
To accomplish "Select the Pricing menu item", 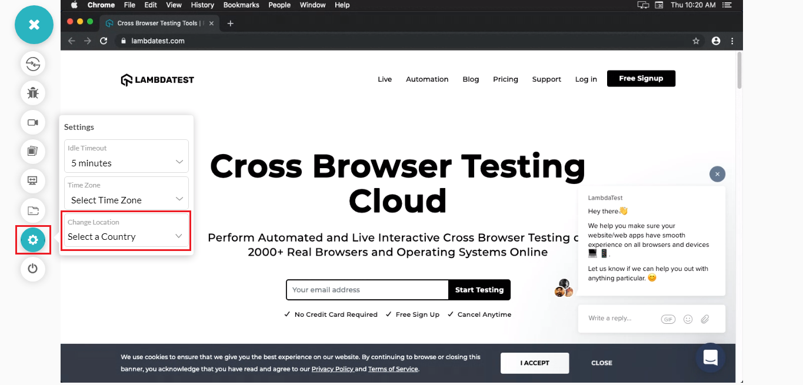I will tap(505, 79).
